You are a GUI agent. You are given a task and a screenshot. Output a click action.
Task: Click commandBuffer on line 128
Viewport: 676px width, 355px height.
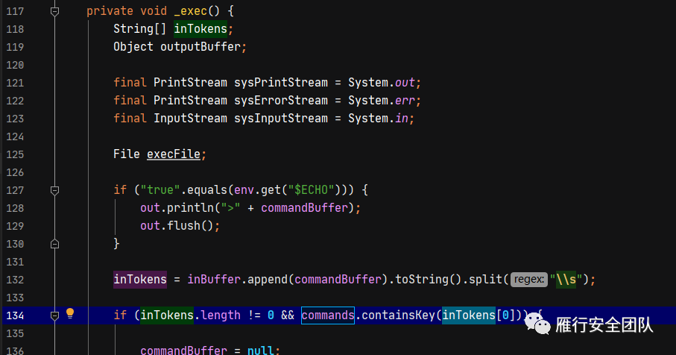(x=304, y=208)
